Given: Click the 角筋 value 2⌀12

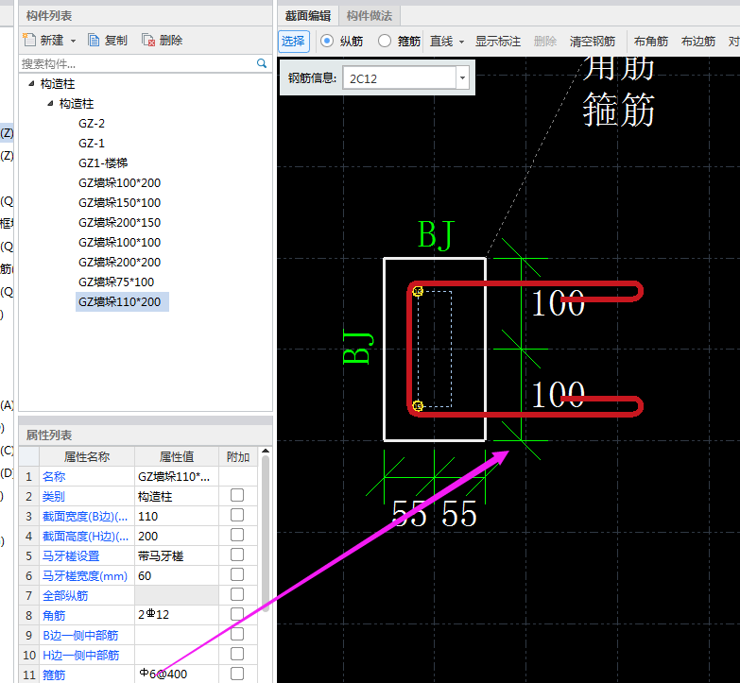Looking at the screenshot, I should tap(177, 615).
